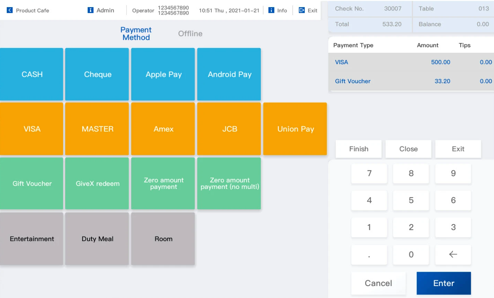Tap keypad digit 2
Viewport: 494px width, 298px height.
[x=411, y=228]
